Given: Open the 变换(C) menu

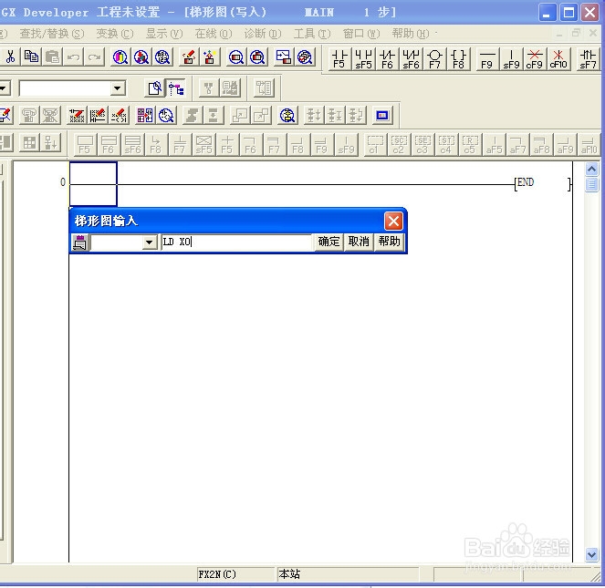Looking at the screenshot, I should coord(115,34).
